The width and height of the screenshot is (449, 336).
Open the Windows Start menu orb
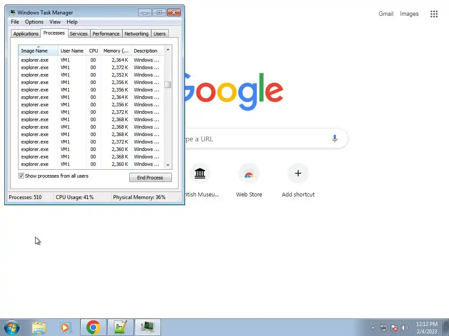coord(12,327)
